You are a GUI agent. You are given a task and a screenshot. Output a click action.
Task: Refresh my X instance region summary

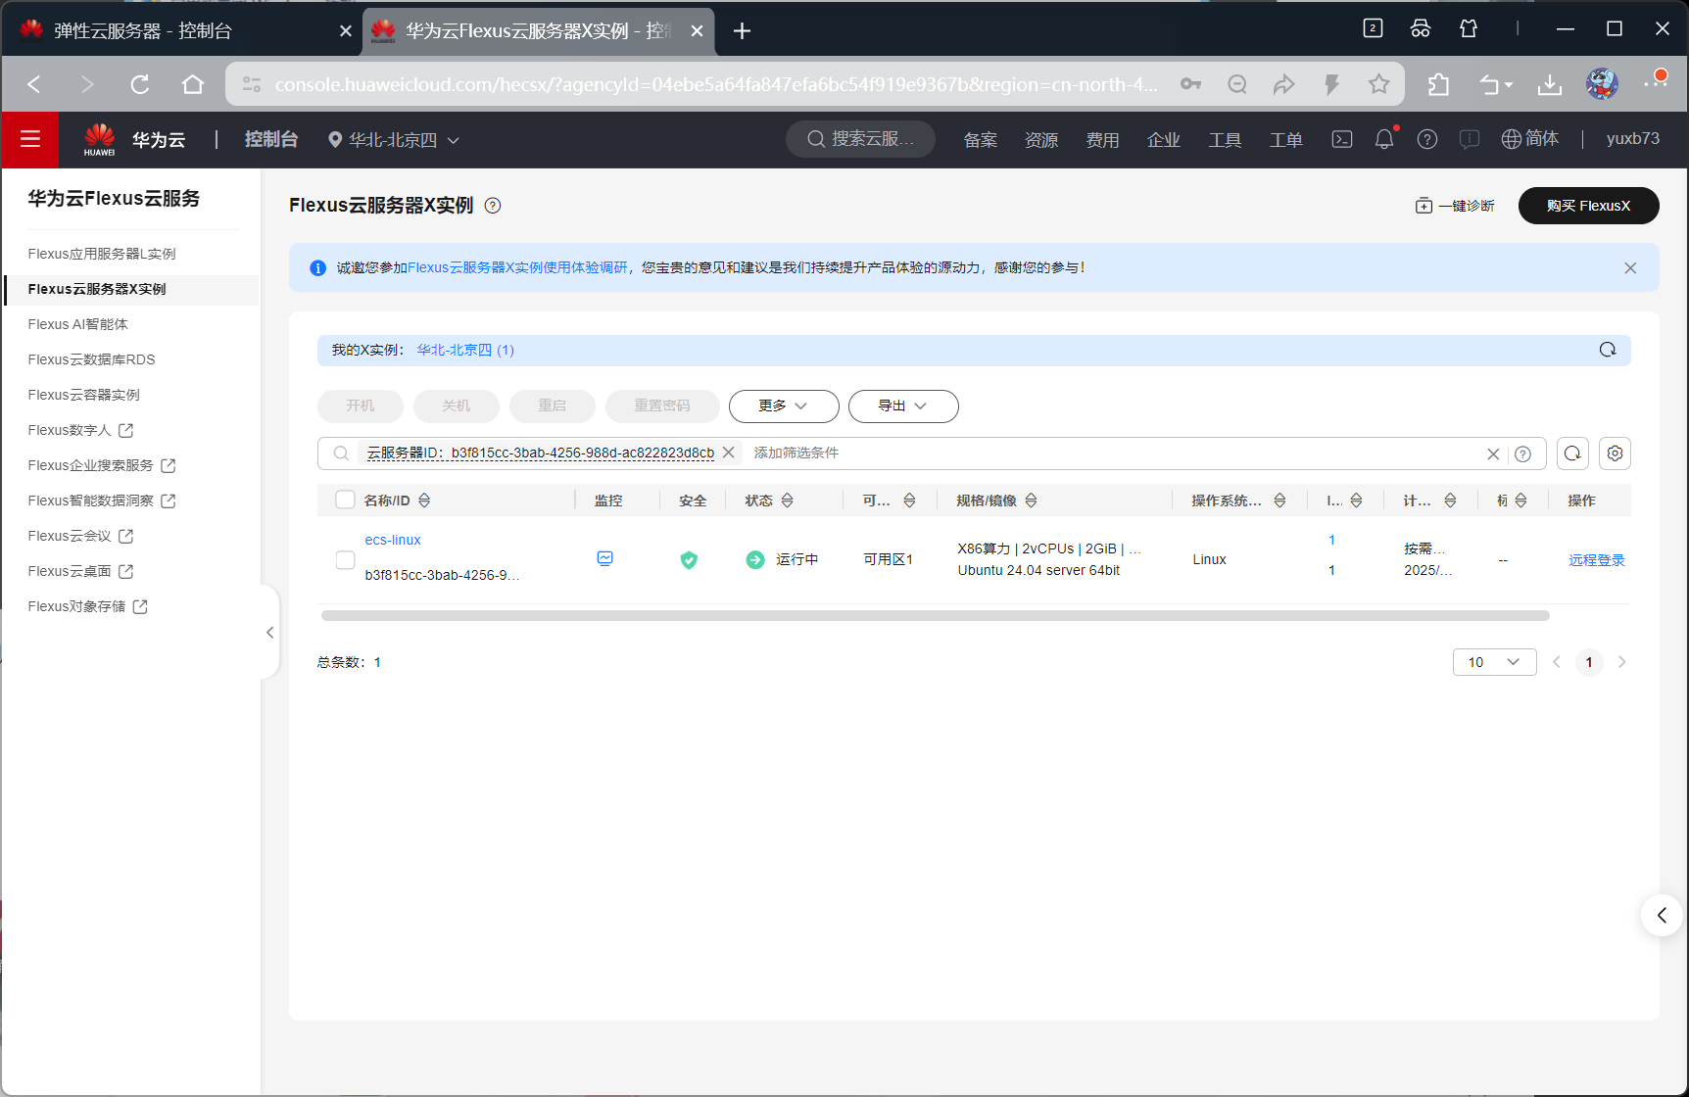point(1608,350)
